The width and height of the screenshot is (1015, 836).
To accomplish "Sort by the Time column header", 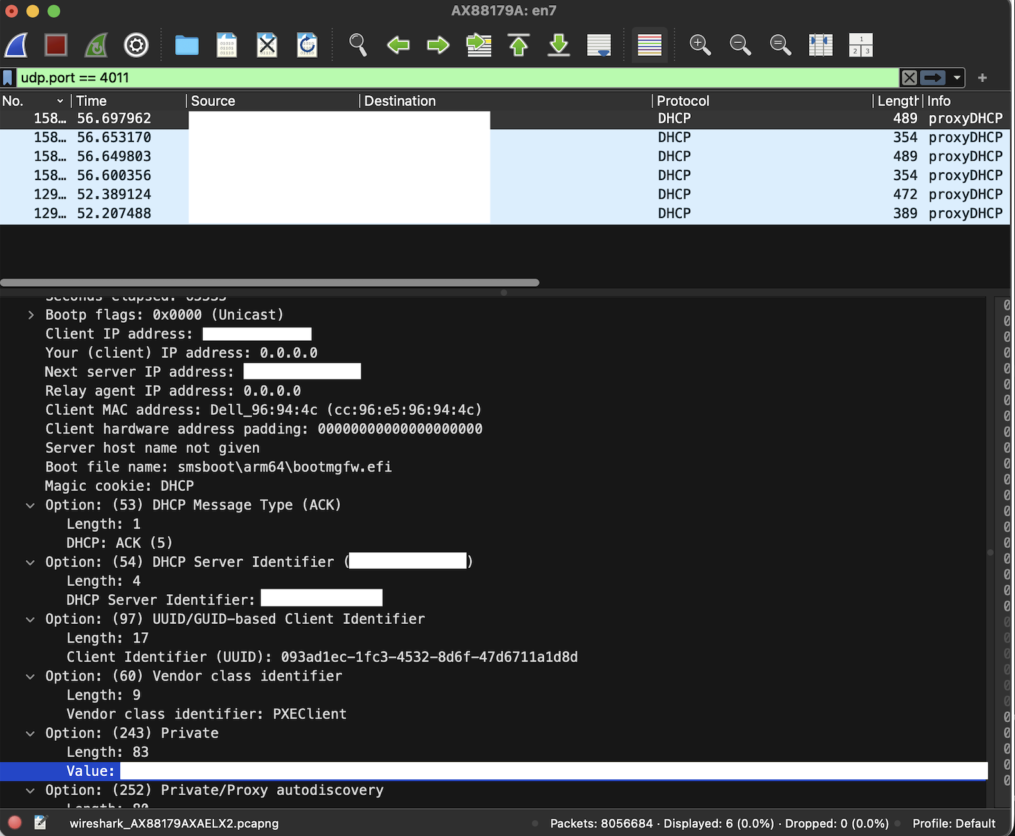I will pos(129,101).
